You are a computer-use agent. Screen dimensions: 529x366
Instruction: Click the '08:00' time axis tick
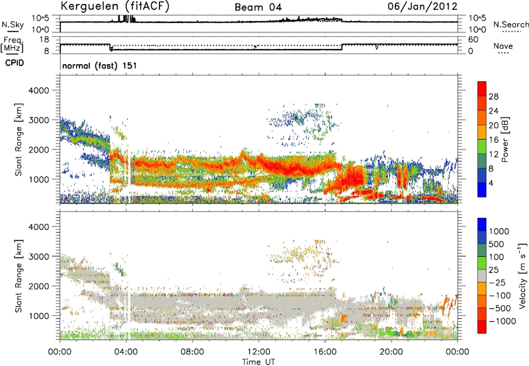(x=192, y=352)
